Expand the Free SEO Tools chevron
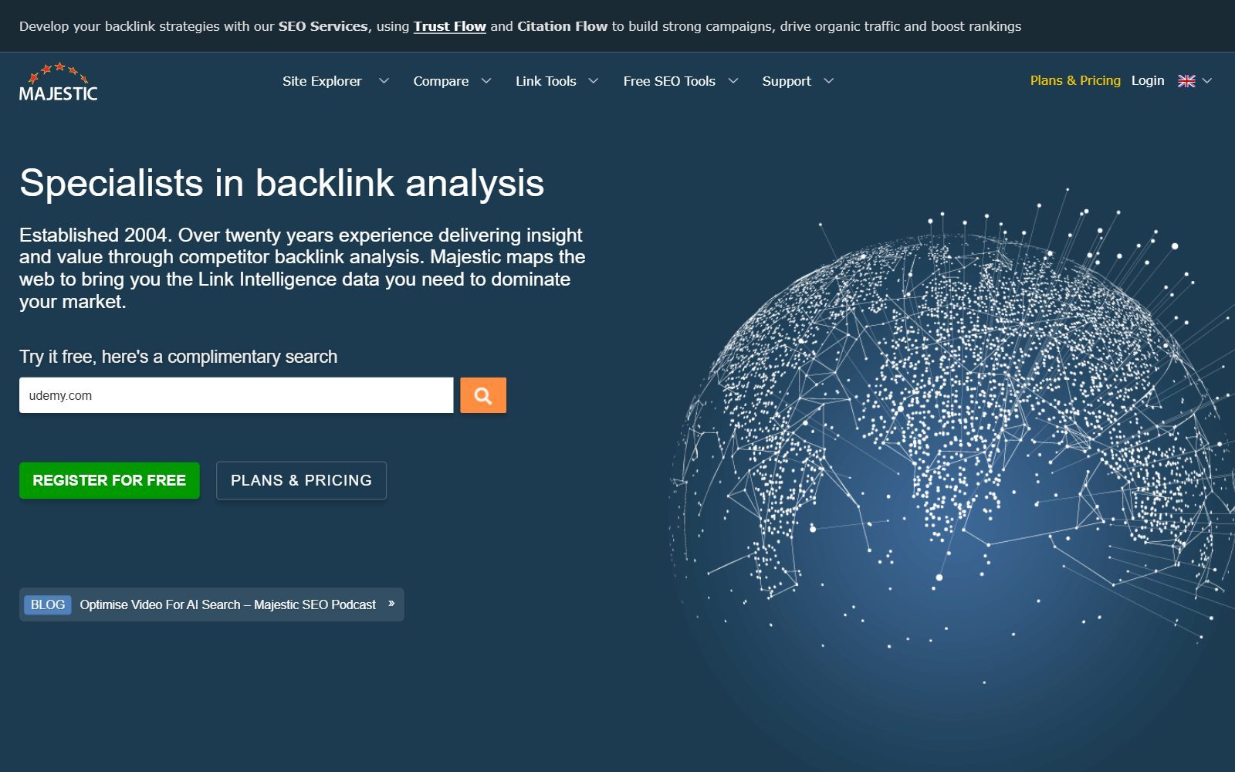Viewport: 1235px width, 772px height. (733, 81)
